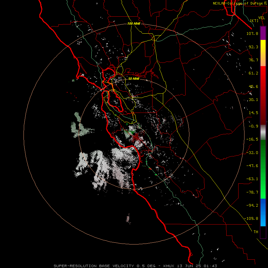Click the 92.3 legend value
The width and height of the screenshot is (268, 268).
pos(253,47)
